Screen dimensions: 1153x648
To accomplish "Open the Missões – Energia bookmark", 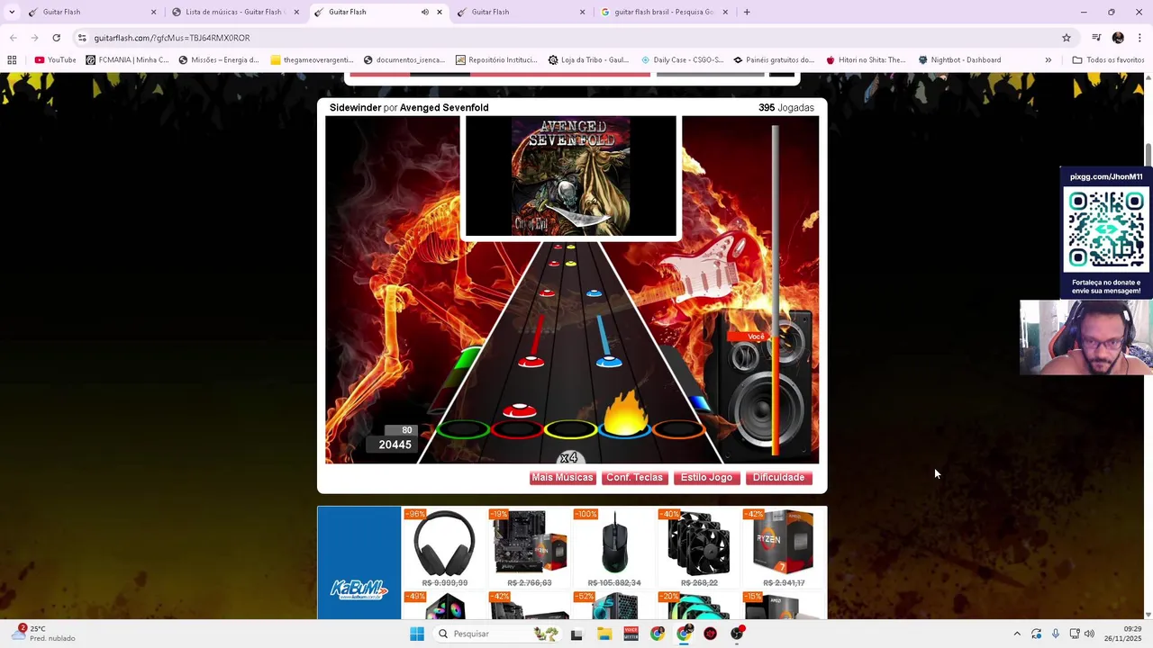I will point(219,60).
